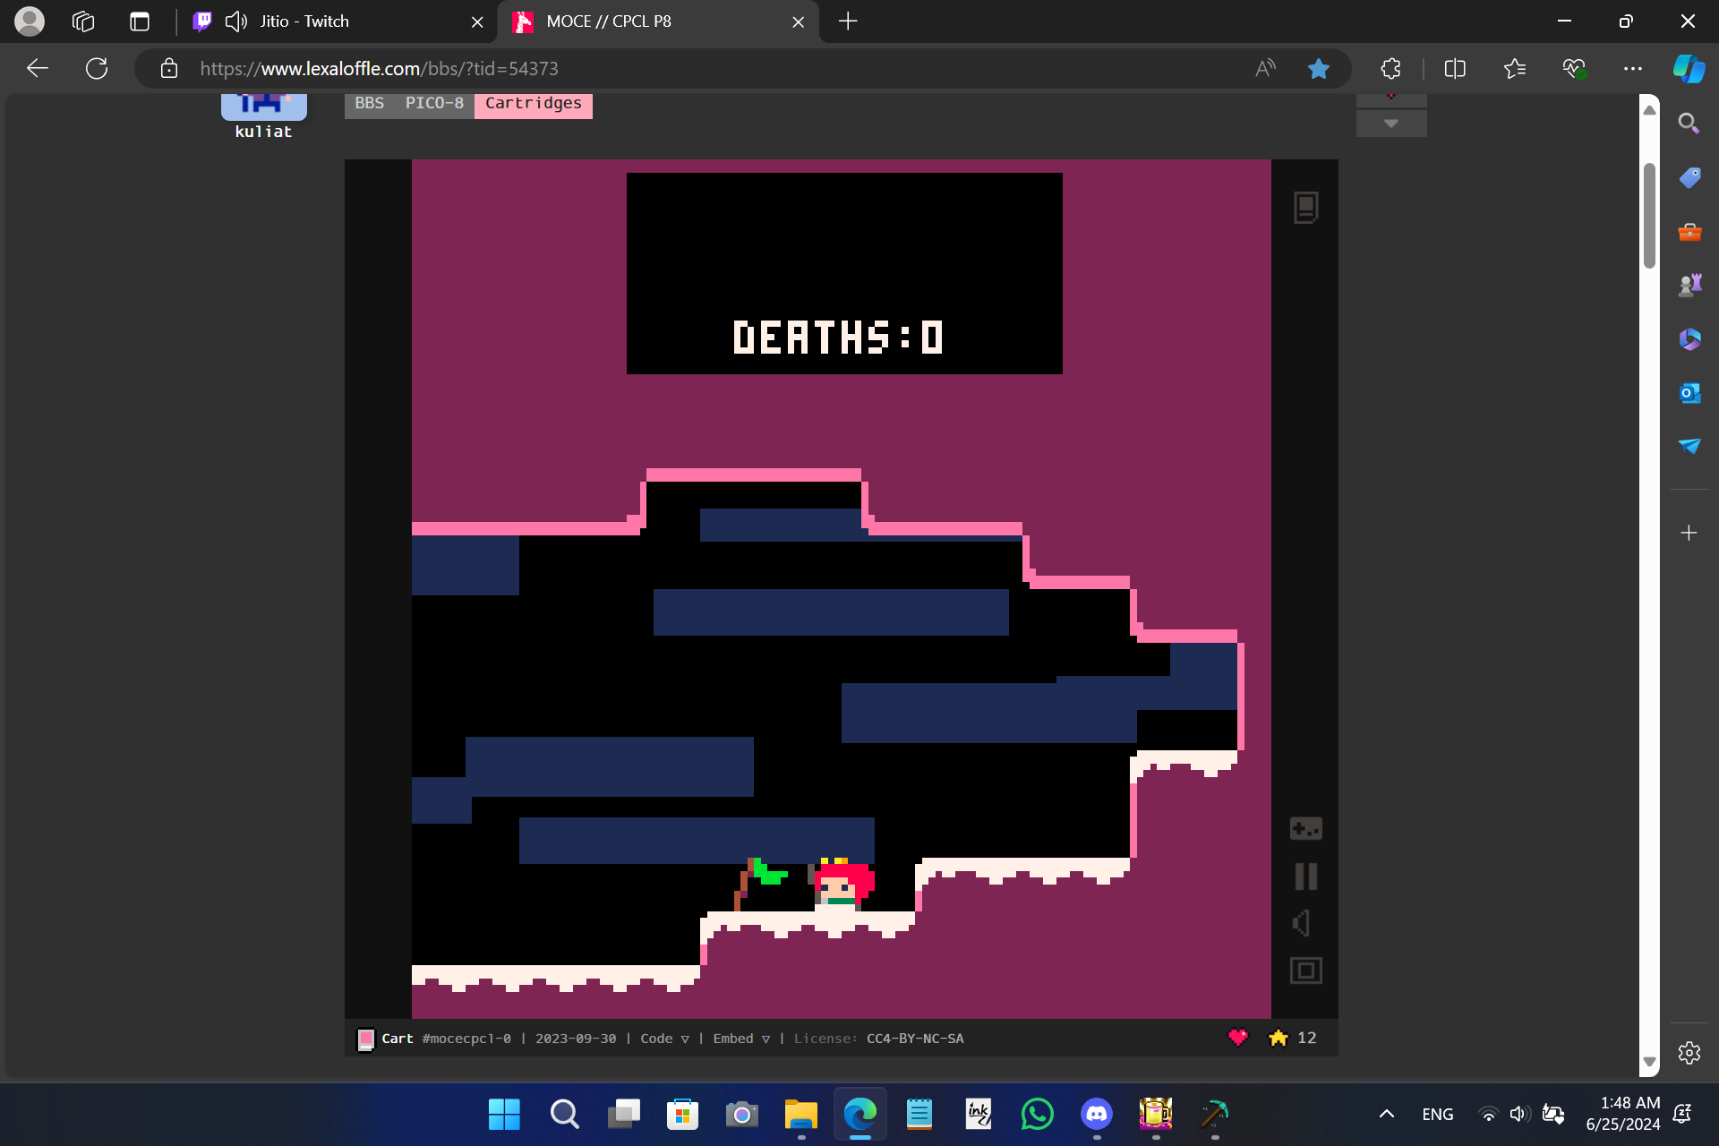The height and width of the screenshot is (1146, 1719).
Task: Open a new browser tab
Action: point(848,21)
